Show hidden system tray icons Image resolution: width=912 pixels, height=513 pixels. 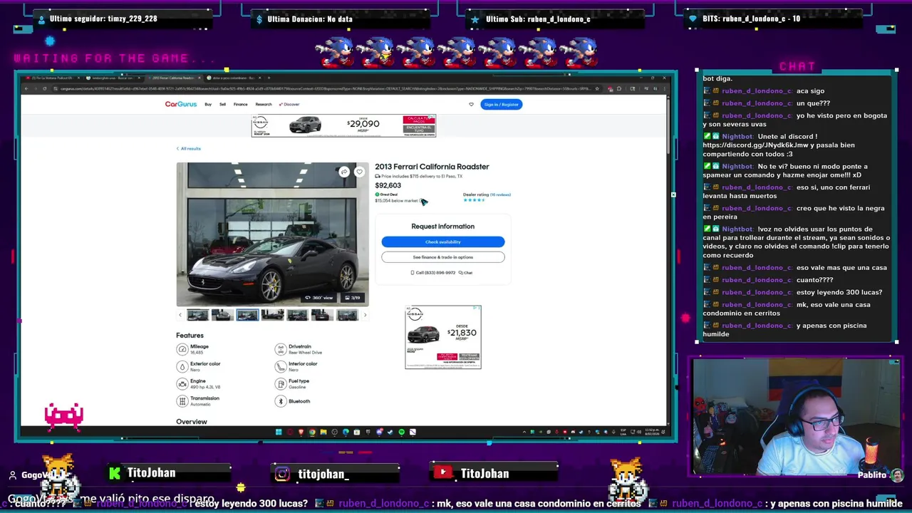point(524,432)
